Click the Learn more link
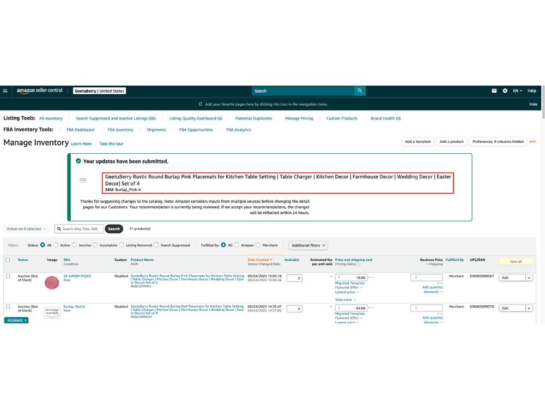Image resolution: width=545 pixels, height=409 pixels. 81,143
